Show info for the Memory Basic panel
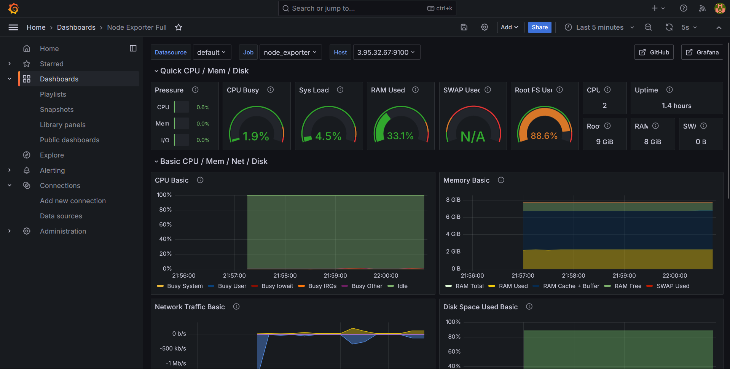 [x=501, y=180]
